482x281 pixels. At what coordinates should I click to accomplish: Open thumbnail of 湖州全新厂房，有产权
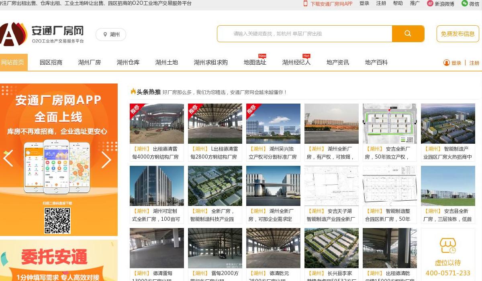331,124
